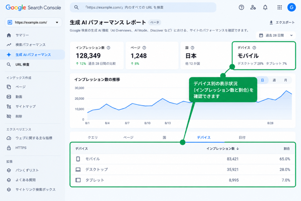Click the モバイル row in device table
The width and height of the screenshot is (301, 201).
(183, 159)
